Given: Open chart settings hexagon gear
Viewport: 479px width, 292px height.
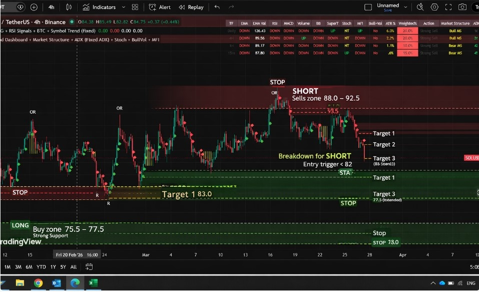Looking at the screenshot, I should [x=434, y=7].
